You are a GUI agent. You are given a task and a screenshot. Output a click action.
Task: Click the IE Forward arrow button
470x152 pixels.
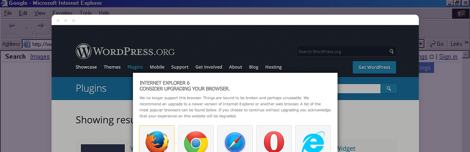pos(41,29)
